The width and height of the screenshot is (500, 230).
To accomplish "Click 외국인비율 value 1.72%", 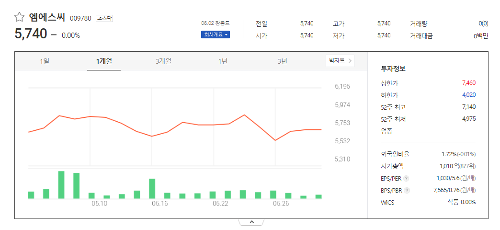I will click(449, 154).
